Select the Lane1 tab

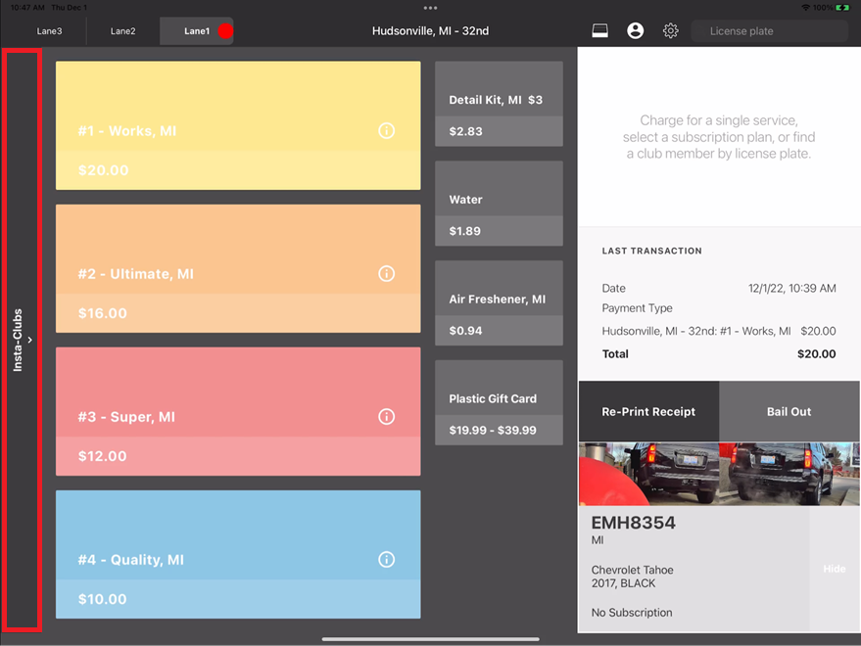click(197, 31)
